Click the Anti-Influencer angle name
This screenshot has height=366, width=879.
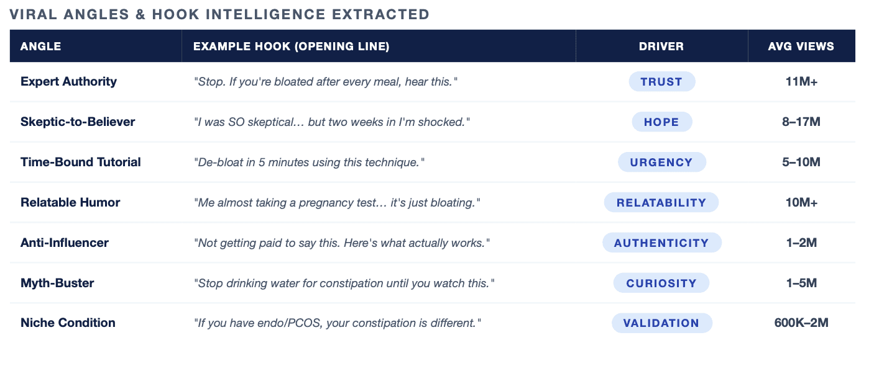pos(65,243)
